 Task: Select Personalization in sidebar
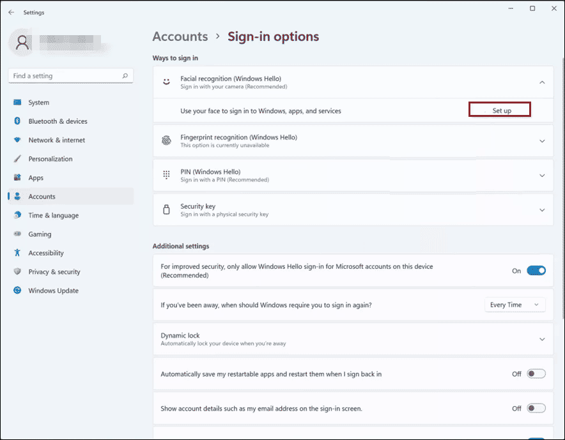coord(70,159)
